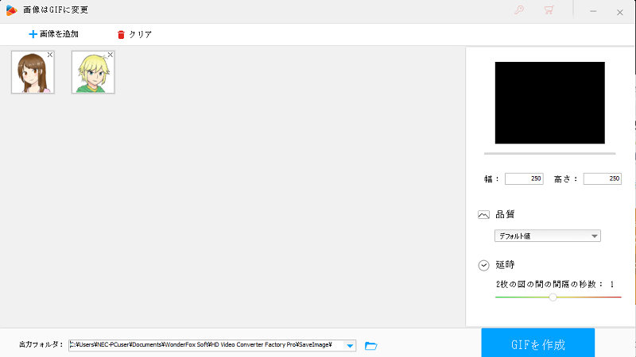The height and width of the screenshot is (357, 636).
Task: Click the 2枚の図の間の間隔の秒数 label
Action: pyautogui.click(x=549, y=284)
